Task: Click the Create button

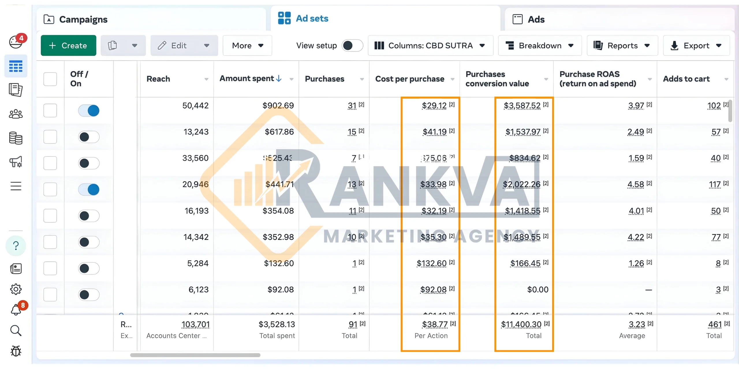Action: click(x=68, y=45)
